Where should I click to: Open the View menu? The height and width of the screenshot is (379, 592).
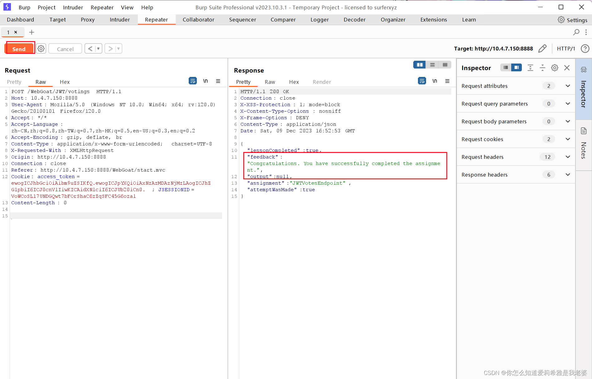(127, 7)
